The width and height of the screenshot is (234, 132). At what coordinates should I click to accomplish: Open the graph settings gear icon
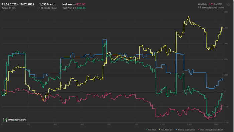(229, 5)
